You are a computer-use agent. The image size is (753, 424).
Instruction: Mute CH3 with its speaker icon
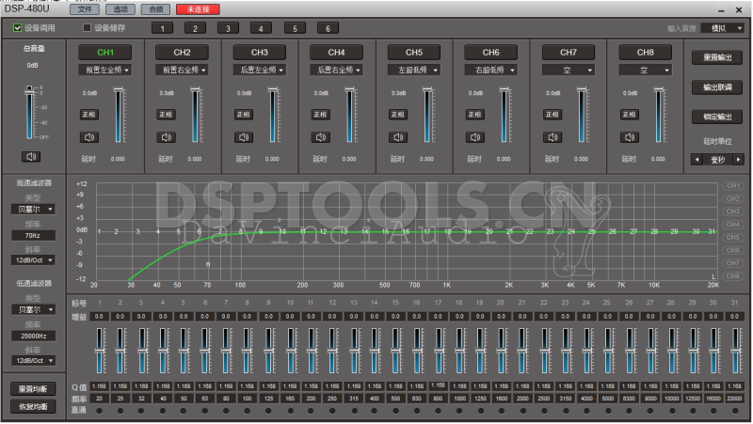tap(244, 137)
